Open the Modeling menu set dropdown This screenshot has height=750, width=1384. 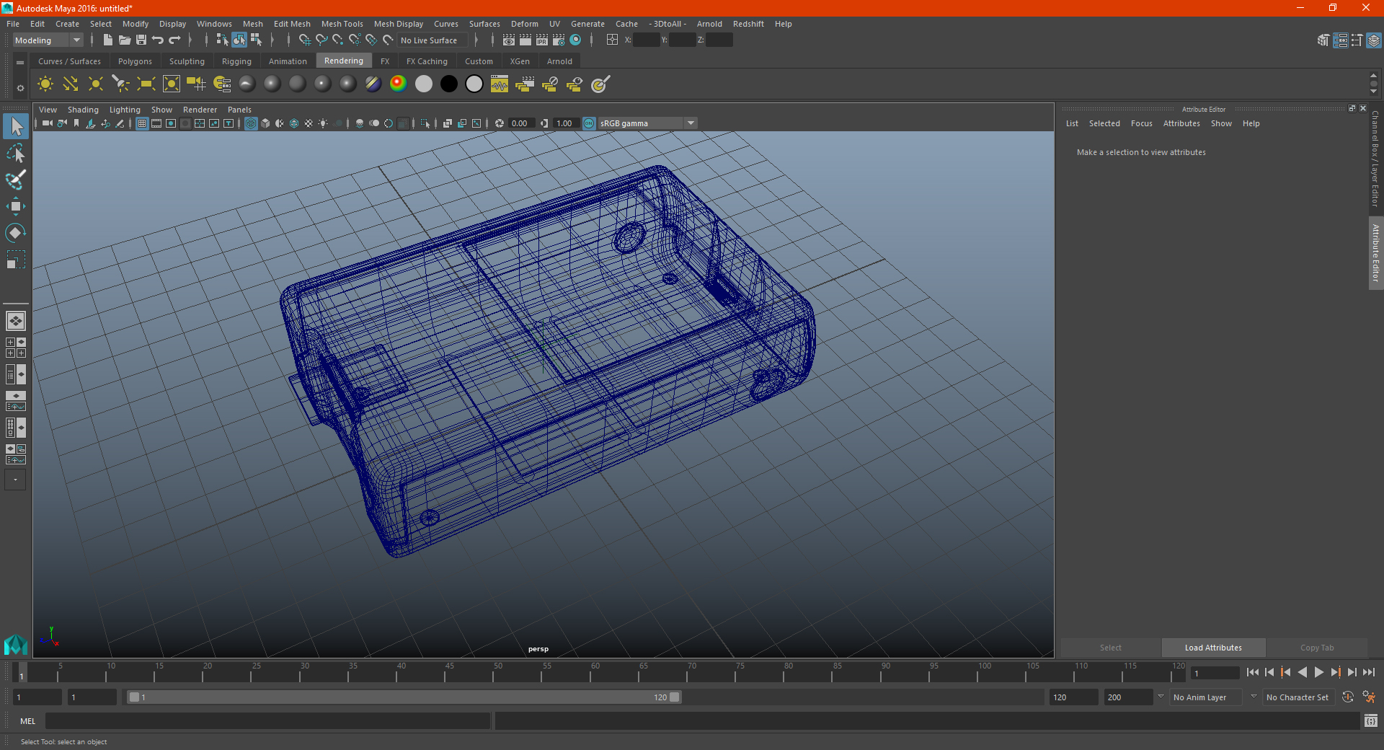click(x=48, y=40)
